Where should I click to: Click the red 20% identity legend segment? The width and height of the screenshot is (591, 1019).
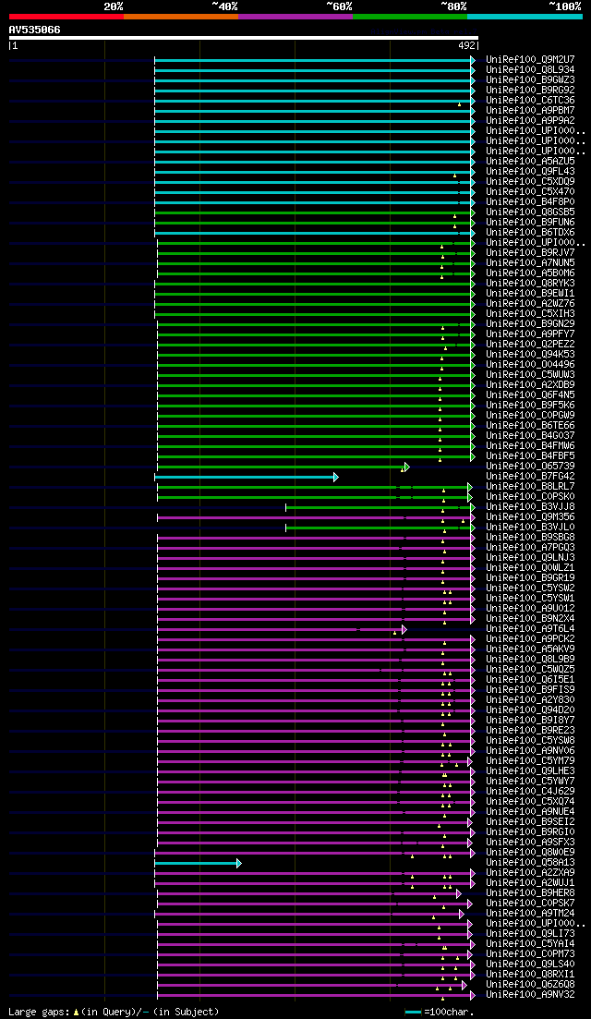pyautogui.click(x=66, y=17)
